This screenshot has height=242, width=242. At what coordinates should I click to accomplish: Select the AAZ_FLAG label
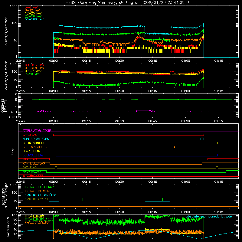point(30,167)
